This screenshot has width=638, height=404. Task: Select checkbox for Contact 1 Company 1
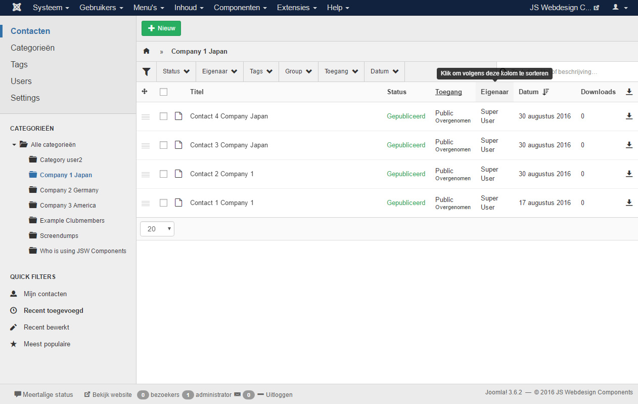coord(163,203)
